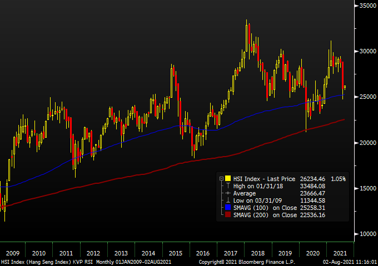The height and width of the screenshot is (266, 378).
Task: Click the 2015 x-axis year label
Action: 176,253
